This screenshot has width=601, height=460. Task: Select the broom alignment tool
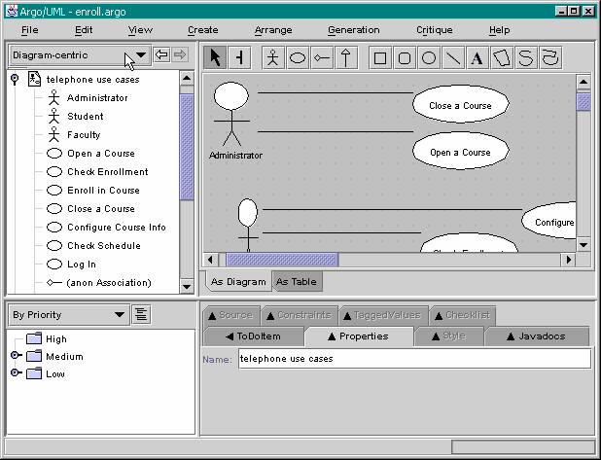coord(239,58)
